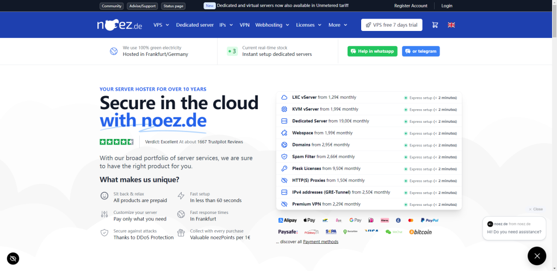Click the 1667 Trustpilot Reviews text

coord(220,142)
